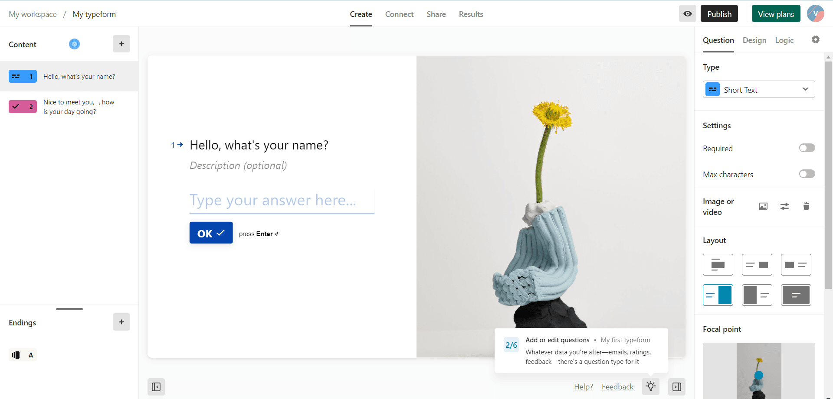Collapse the left sidebar panel
The height and width of the screenshot is (399, 833).
point(156,387)
